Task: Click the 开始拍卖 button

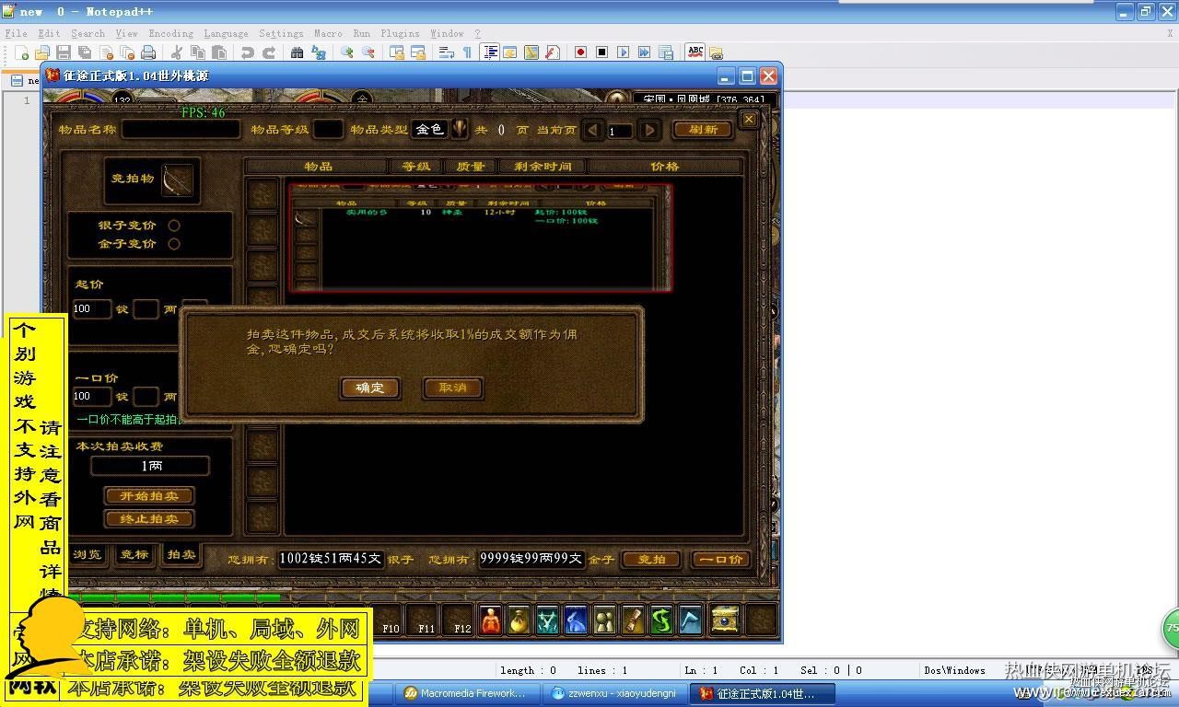Action: [148, 496]
